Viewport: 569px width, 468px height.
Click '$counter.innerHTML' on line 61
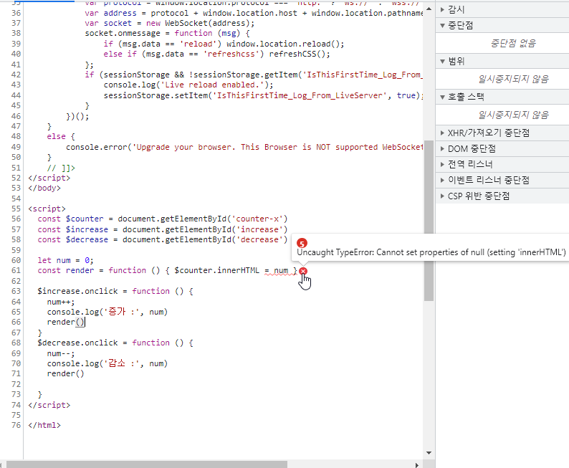217,271
